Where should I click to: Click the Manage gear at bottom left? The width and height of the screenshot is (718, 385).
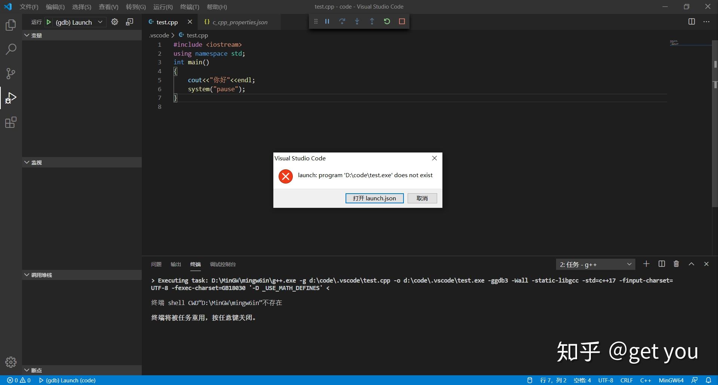(10, 362)
